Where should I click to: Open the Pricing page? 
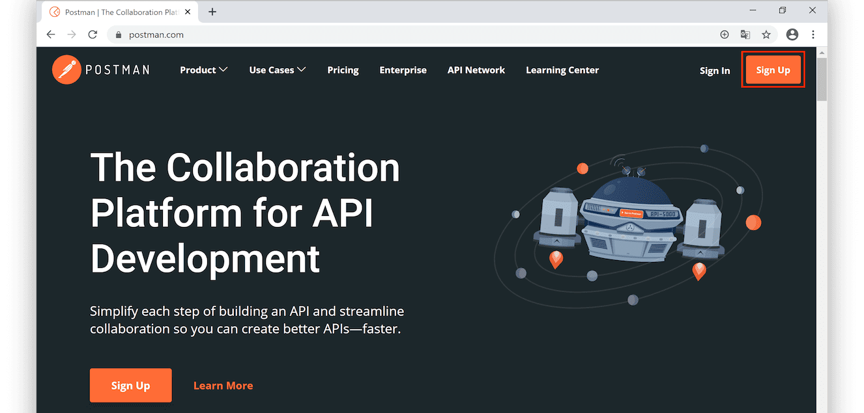343,70
